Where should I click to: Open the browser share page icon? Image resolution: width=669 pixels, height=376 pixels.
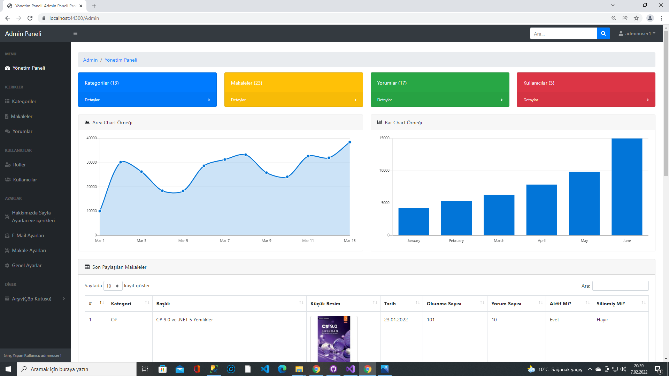coord(625,18)
